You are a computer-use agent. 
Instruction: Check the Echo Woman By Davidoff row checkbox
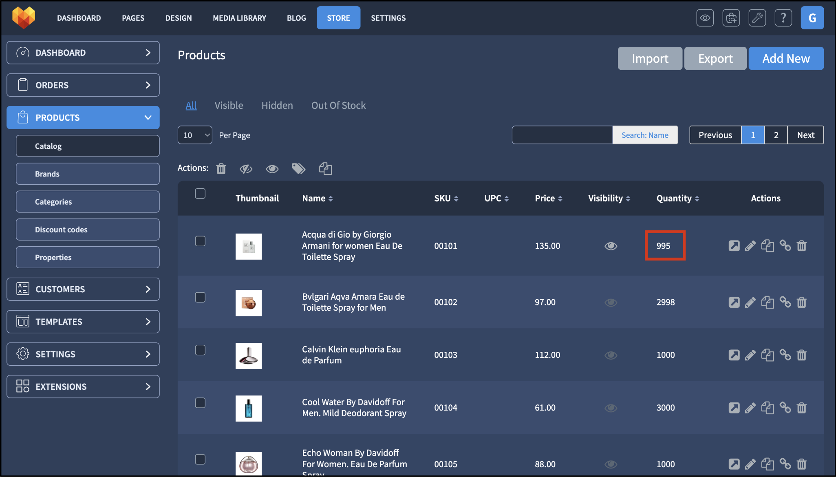(200, 459)
